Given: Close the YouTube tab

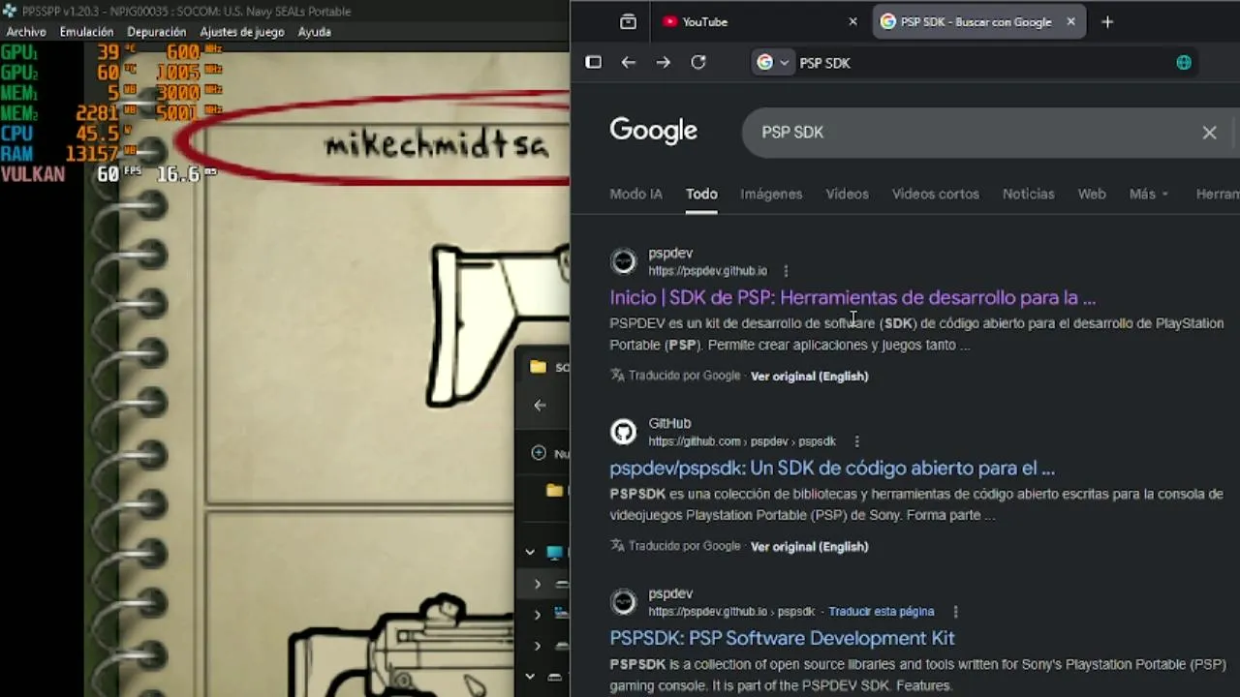Looking at the screenshot, I should point(852,21).
